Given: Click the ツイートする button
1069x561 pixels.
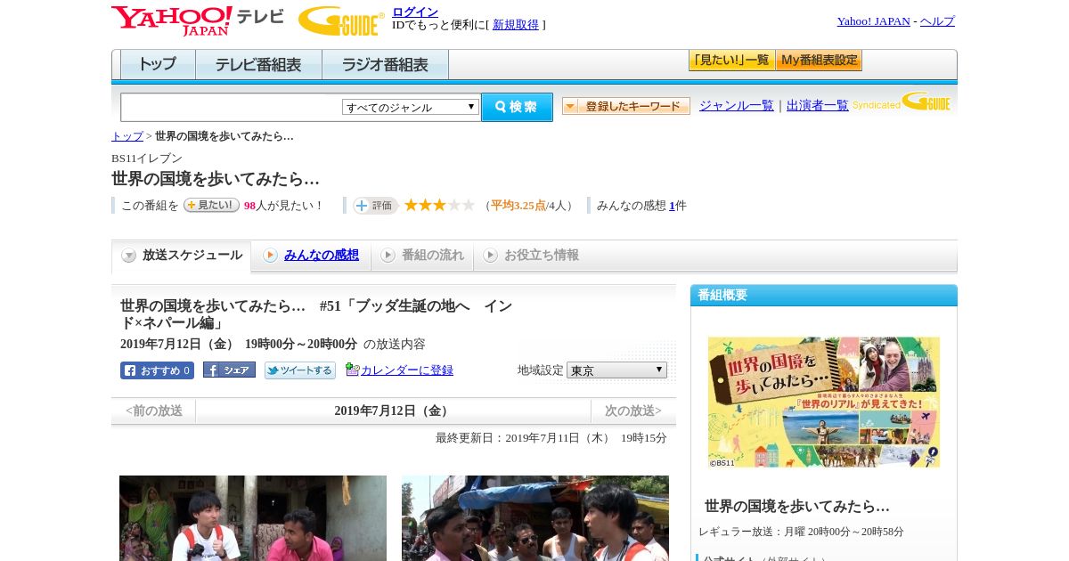Looking at the screenshot, I should [299, 370].
